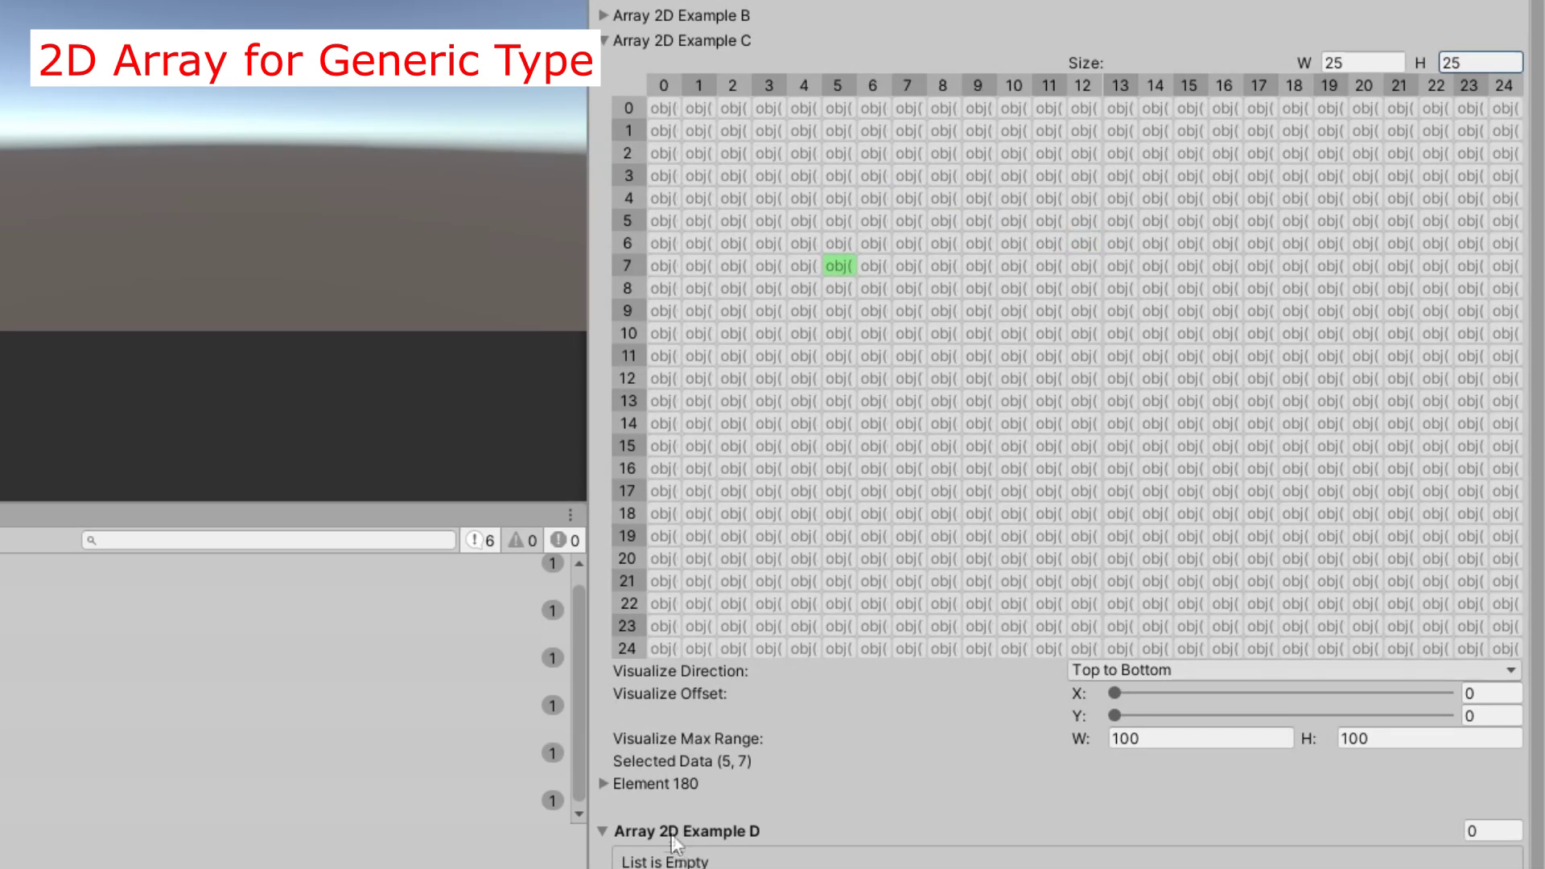1545x869 pixels.
Task: Click the Visualize Offset label
Action: tap(669, 694)
